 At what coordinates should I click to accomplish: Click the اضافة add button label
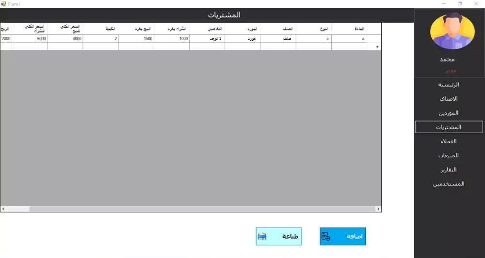(355, 236)
